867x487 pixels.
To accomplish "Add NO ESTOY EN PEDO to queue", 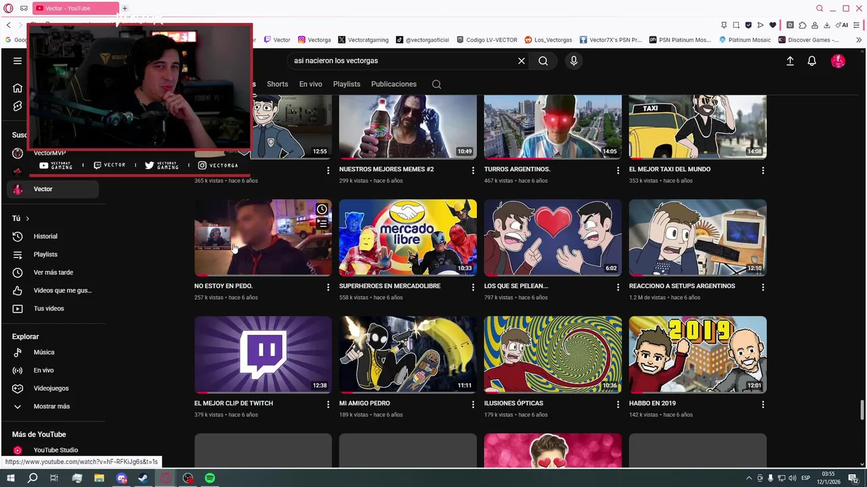I will coord(322,224).
